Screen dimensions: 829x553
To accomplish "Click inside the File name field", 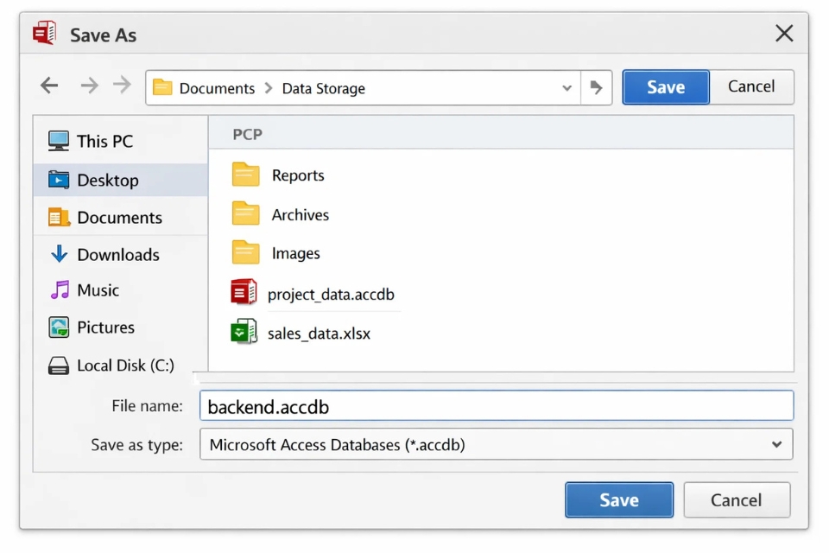I will click(x=432, y=406).
